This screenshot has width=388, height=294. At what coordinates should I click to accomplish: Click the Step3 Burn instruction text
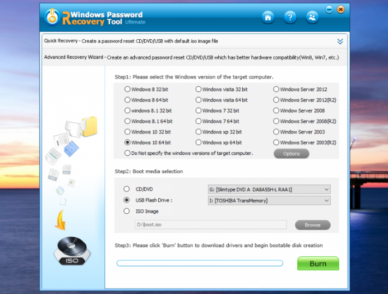tap(219, 245)
